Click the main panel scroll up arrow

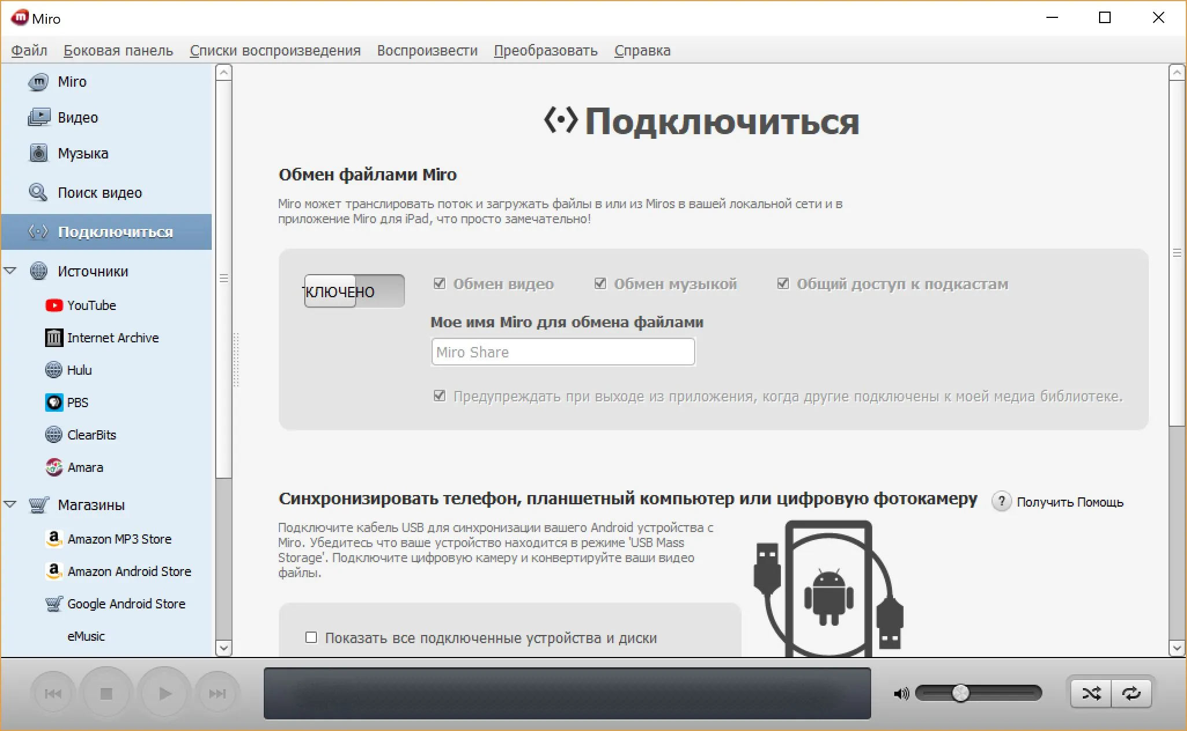[x=1177, y=73]
